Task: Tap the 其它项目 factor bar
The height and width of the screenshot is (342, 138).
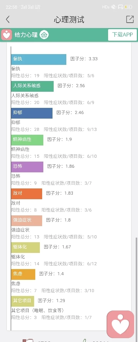Action: tap(23, 301)
